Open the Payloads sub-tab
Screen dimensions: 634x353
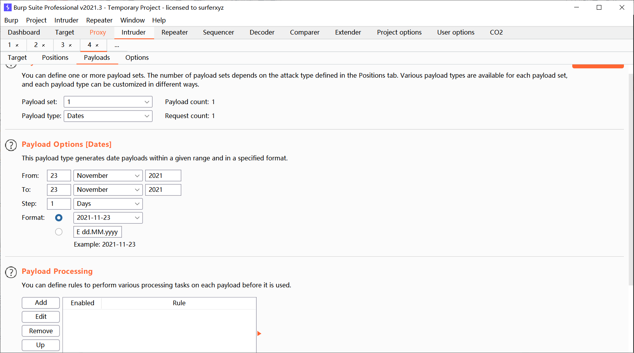click(97, 58)
